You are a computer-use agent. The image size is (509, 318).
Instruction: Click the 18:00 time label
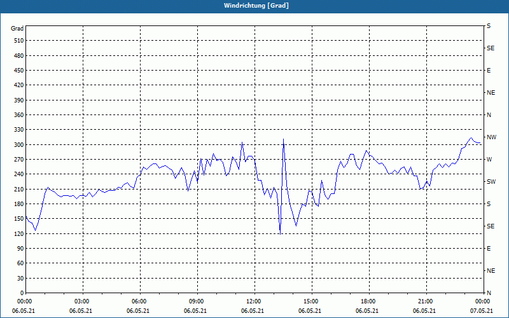point(368,301)
